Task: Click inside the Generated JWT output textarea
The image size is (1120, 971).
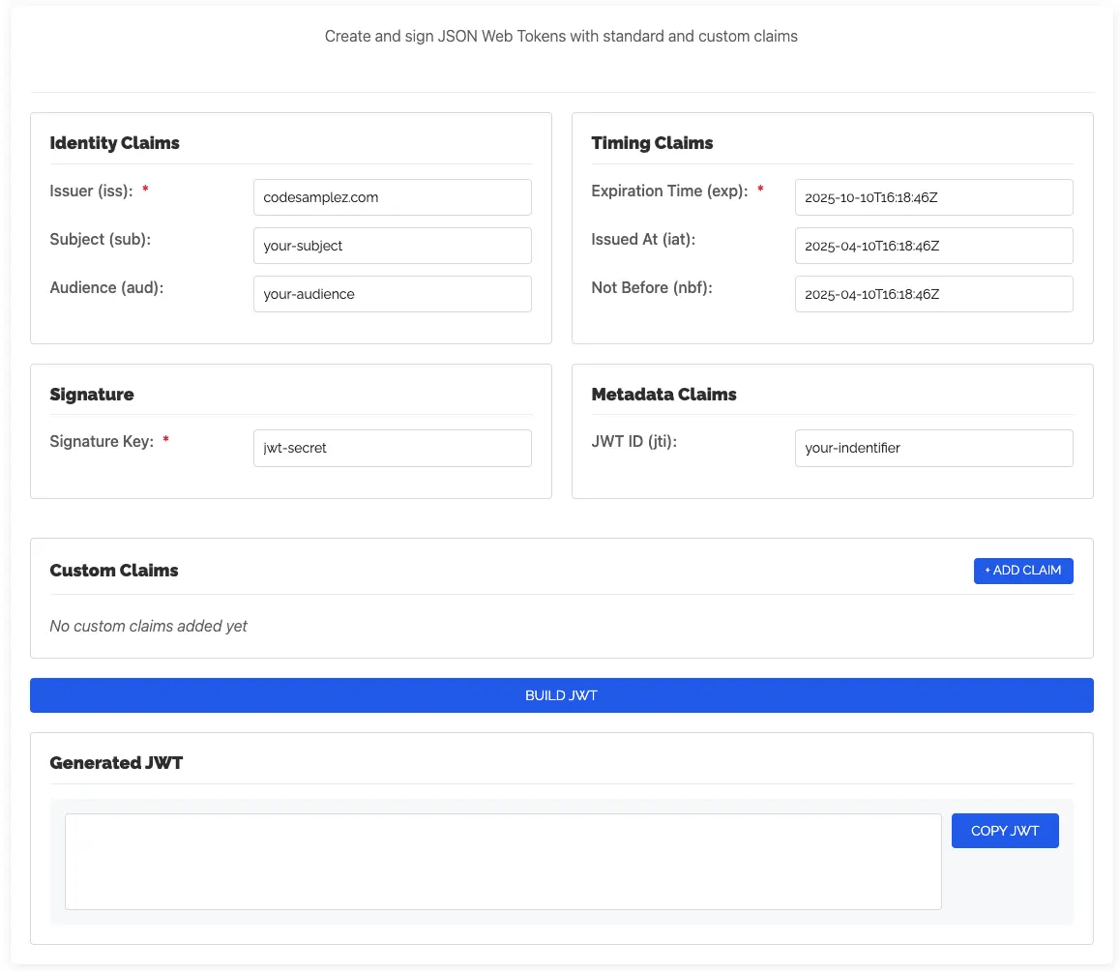Action: point(503,861)
